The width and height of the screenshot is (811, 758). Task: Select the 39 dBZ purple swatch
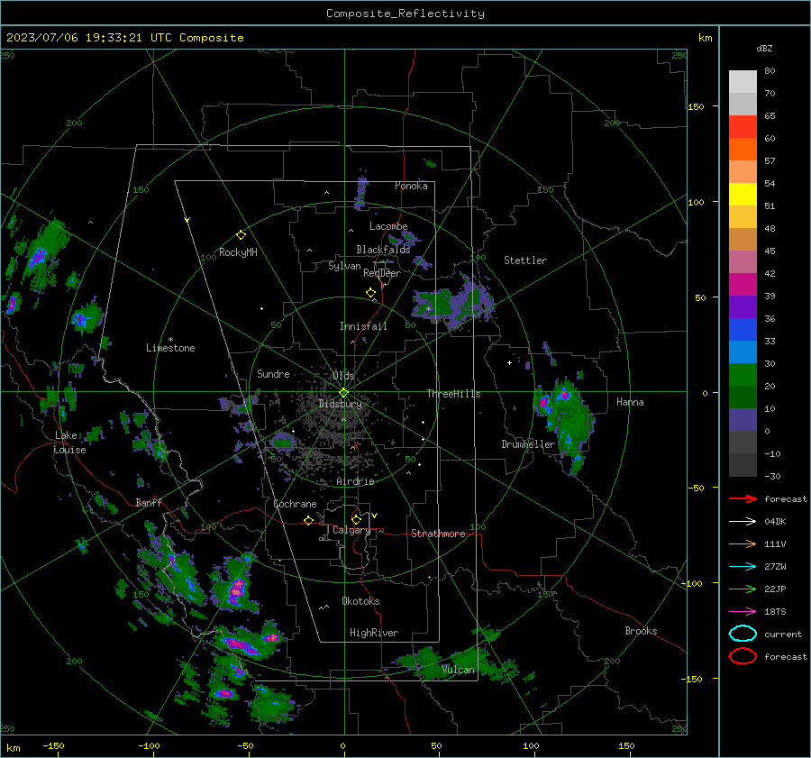[x=743, y=306]
